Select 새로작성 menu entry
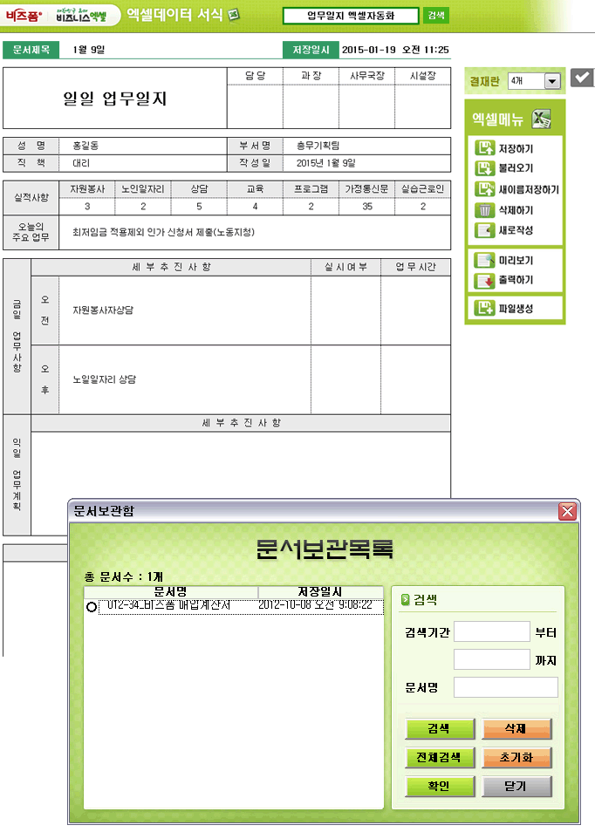The width and height of the screenshot is (595, 839). coord(516,230)
